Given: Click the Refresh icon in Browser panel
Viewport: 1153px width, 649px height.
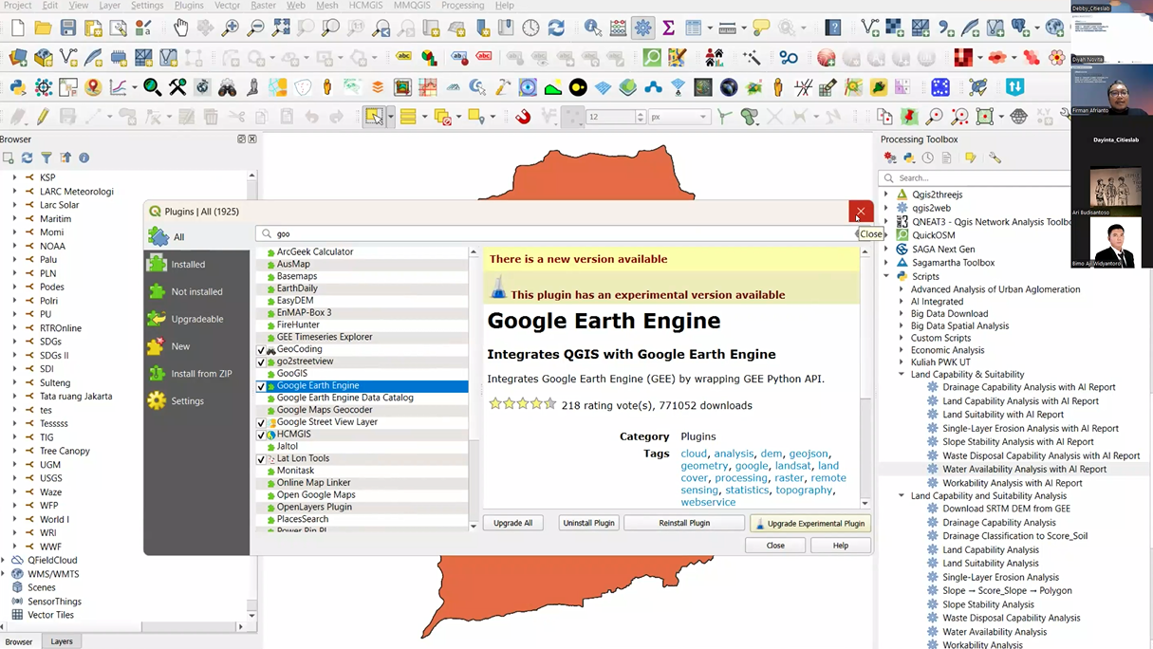Looking at the screenshot, I should point(27,158).
